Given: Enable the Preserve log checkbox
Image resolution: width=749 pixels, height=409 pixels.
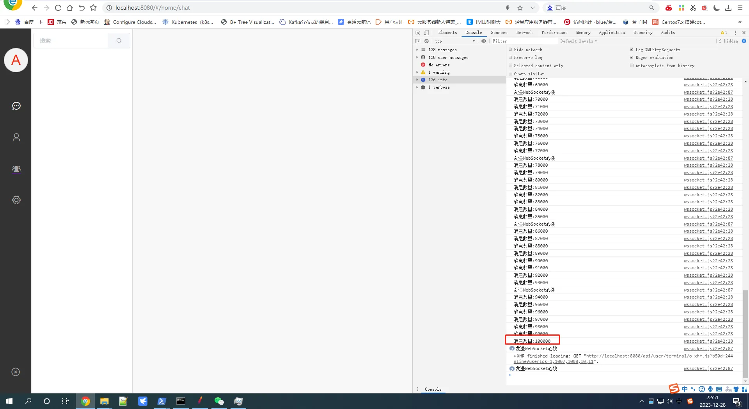Looking at the screenshot, I should pos(510,57).
